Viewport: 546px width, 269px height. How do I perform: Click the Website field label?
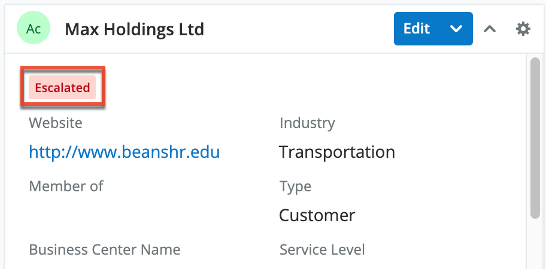[56, 123]
